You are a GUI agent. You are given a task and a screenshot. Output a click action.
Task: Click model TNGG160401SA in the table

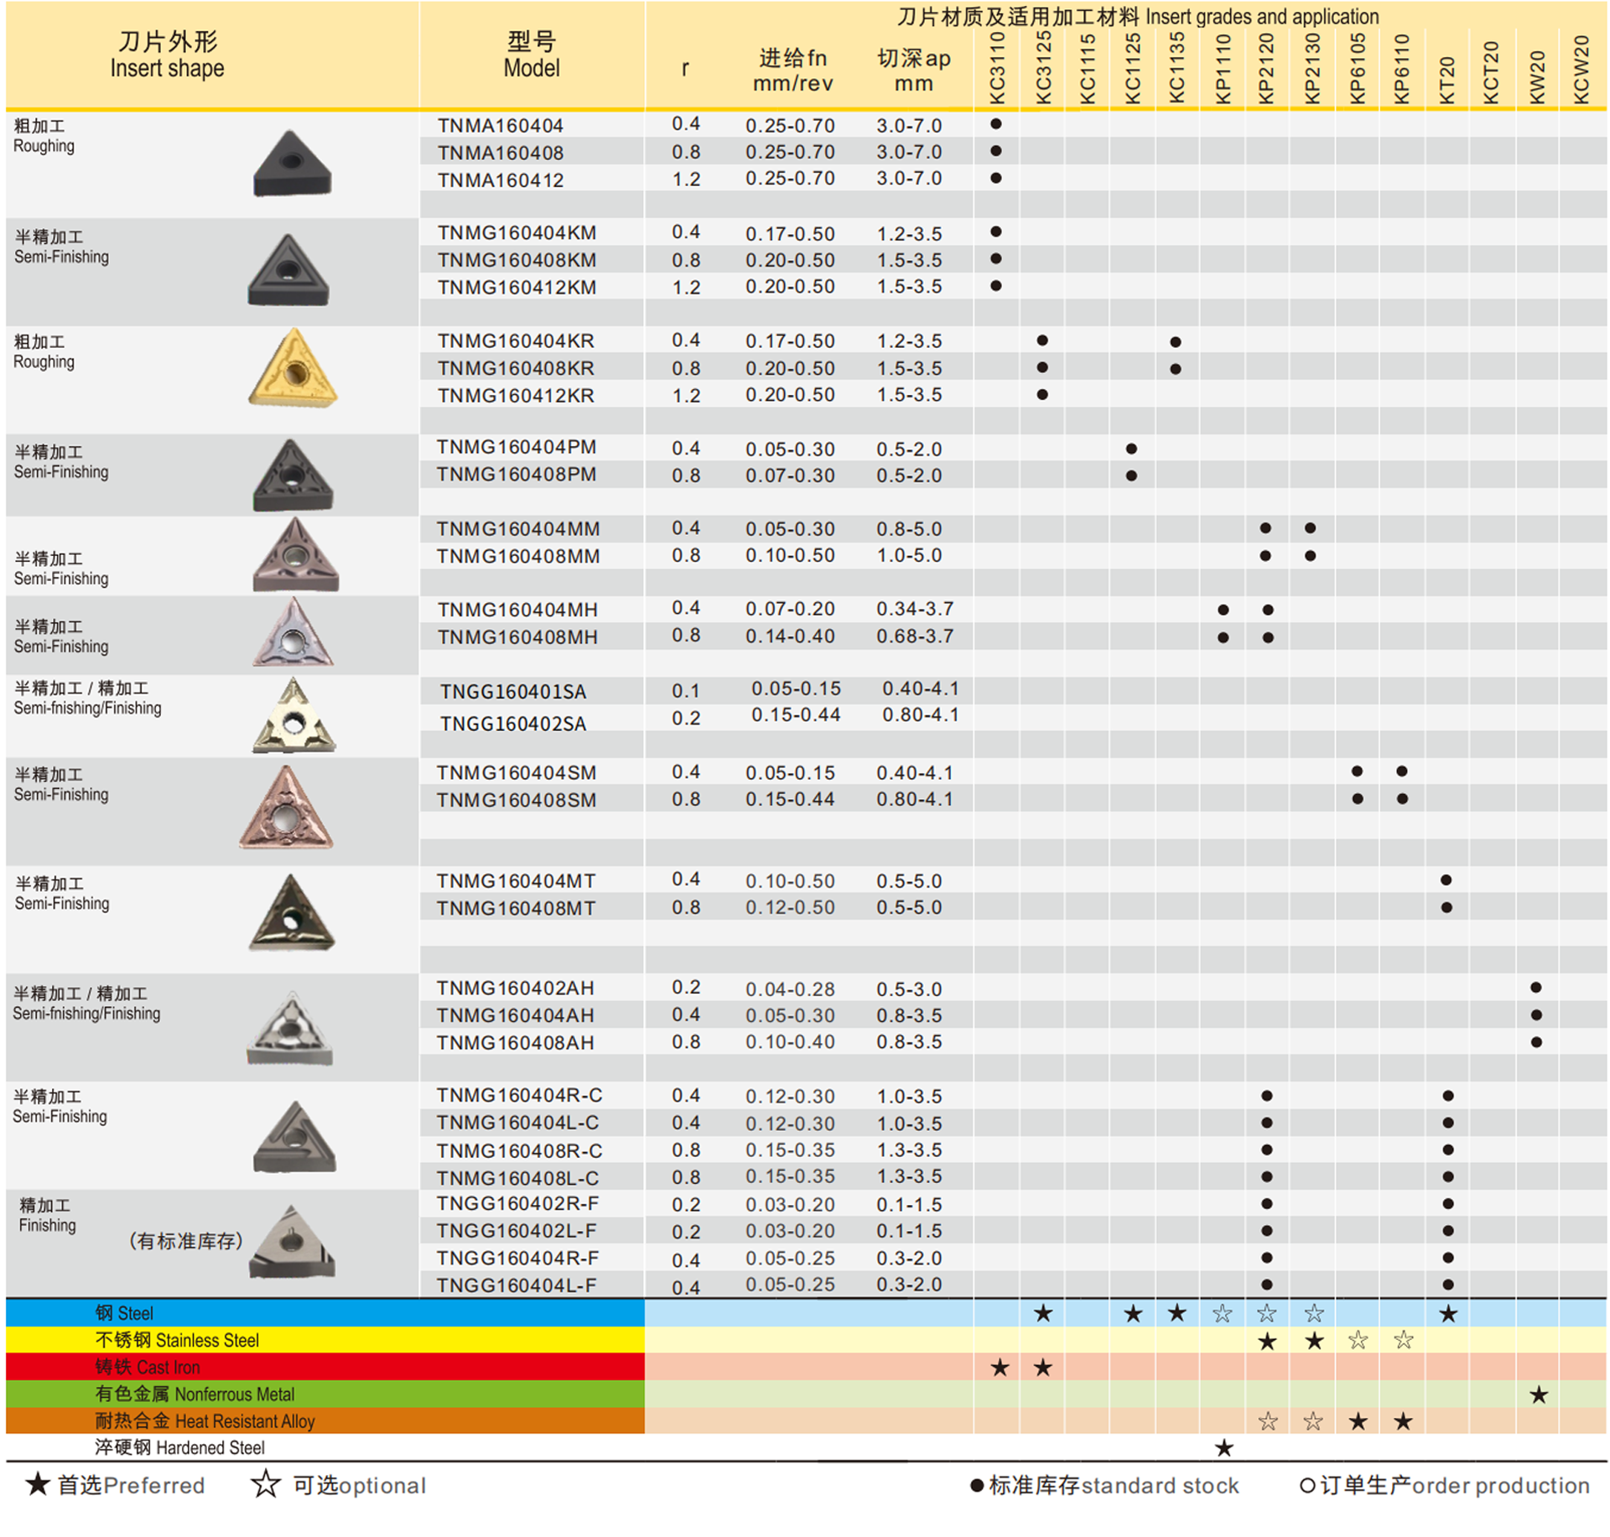tap(513, 692)
